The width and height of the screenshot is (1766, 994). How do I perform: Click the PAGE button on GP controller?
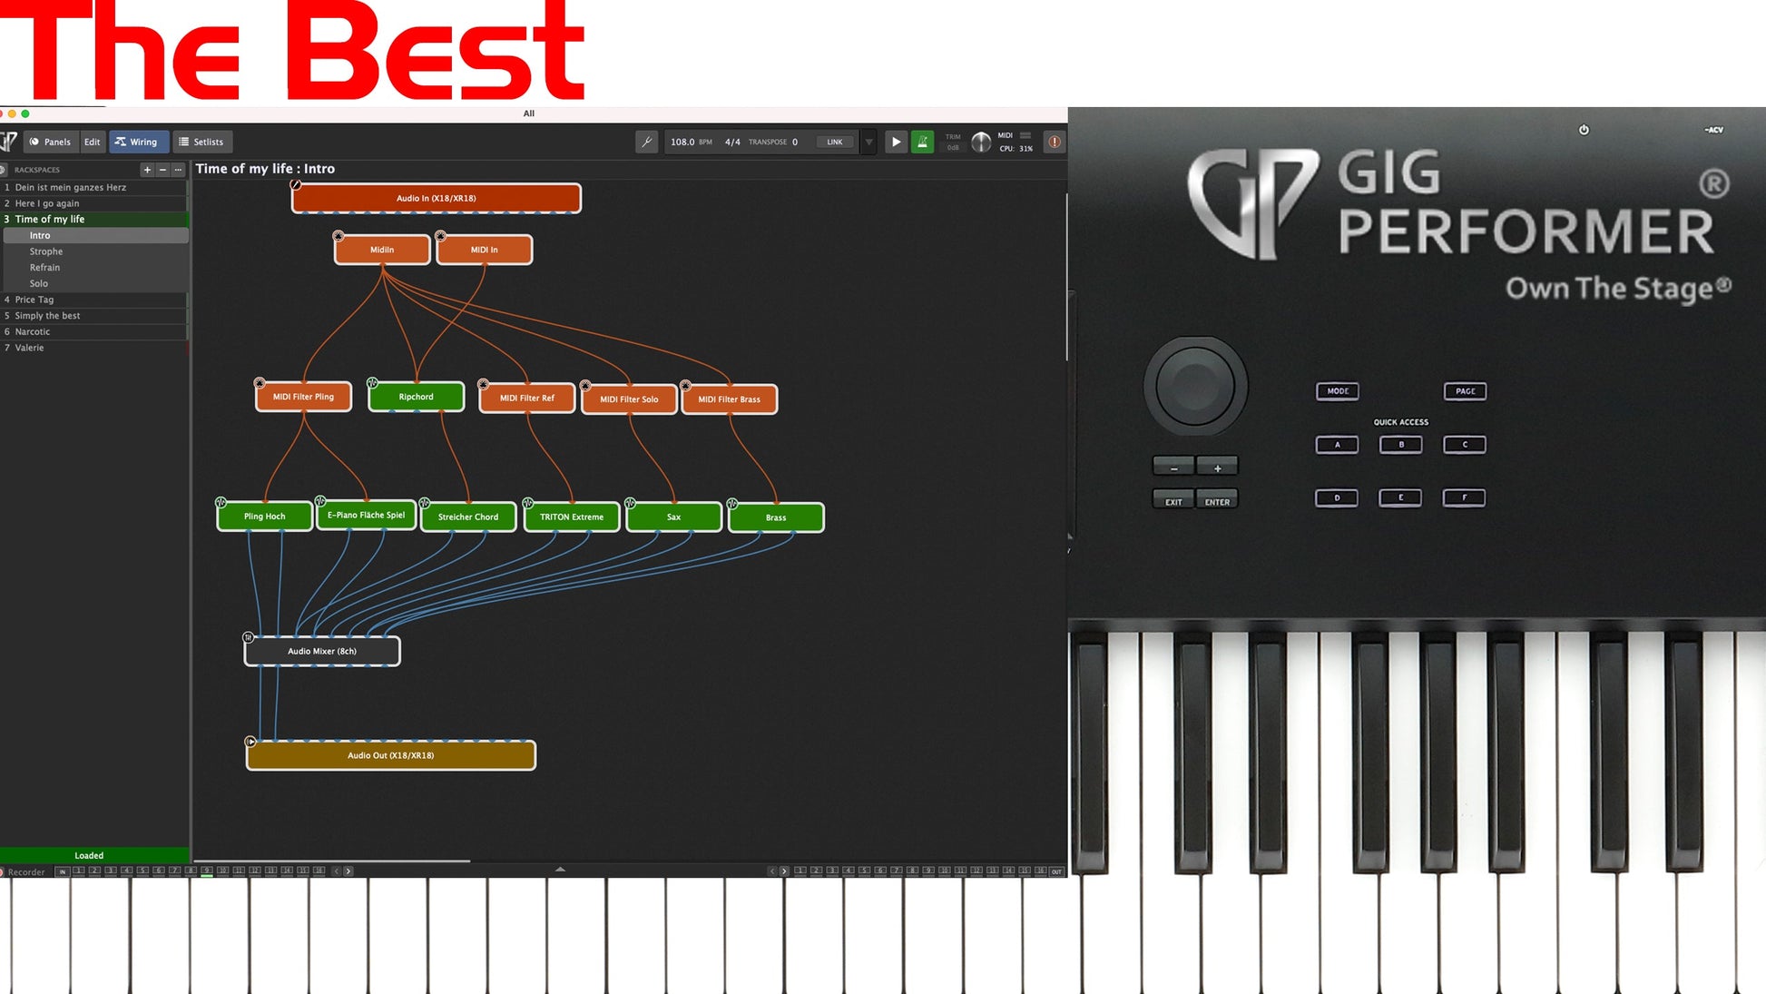1464,389
